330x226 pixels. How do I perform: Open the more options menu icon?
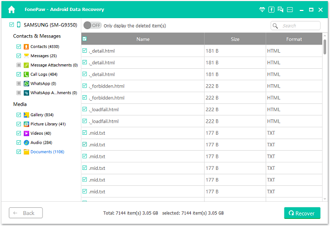click(290, 9)
